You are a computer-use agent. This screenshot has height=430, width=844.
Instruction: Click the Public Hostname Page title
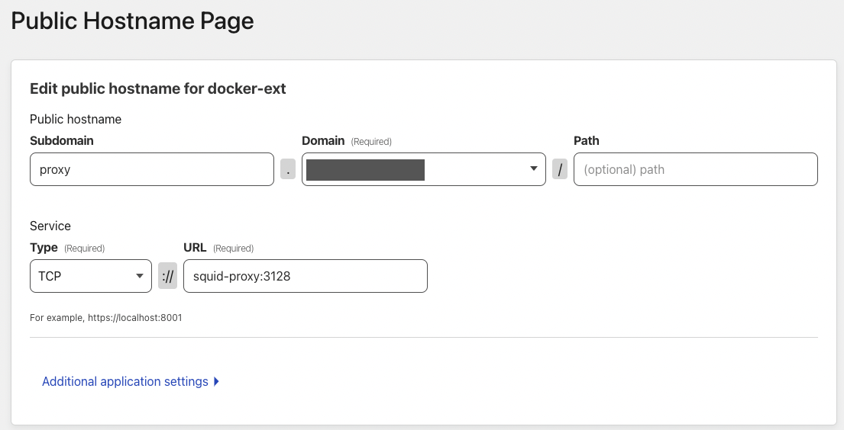[132, 21]
